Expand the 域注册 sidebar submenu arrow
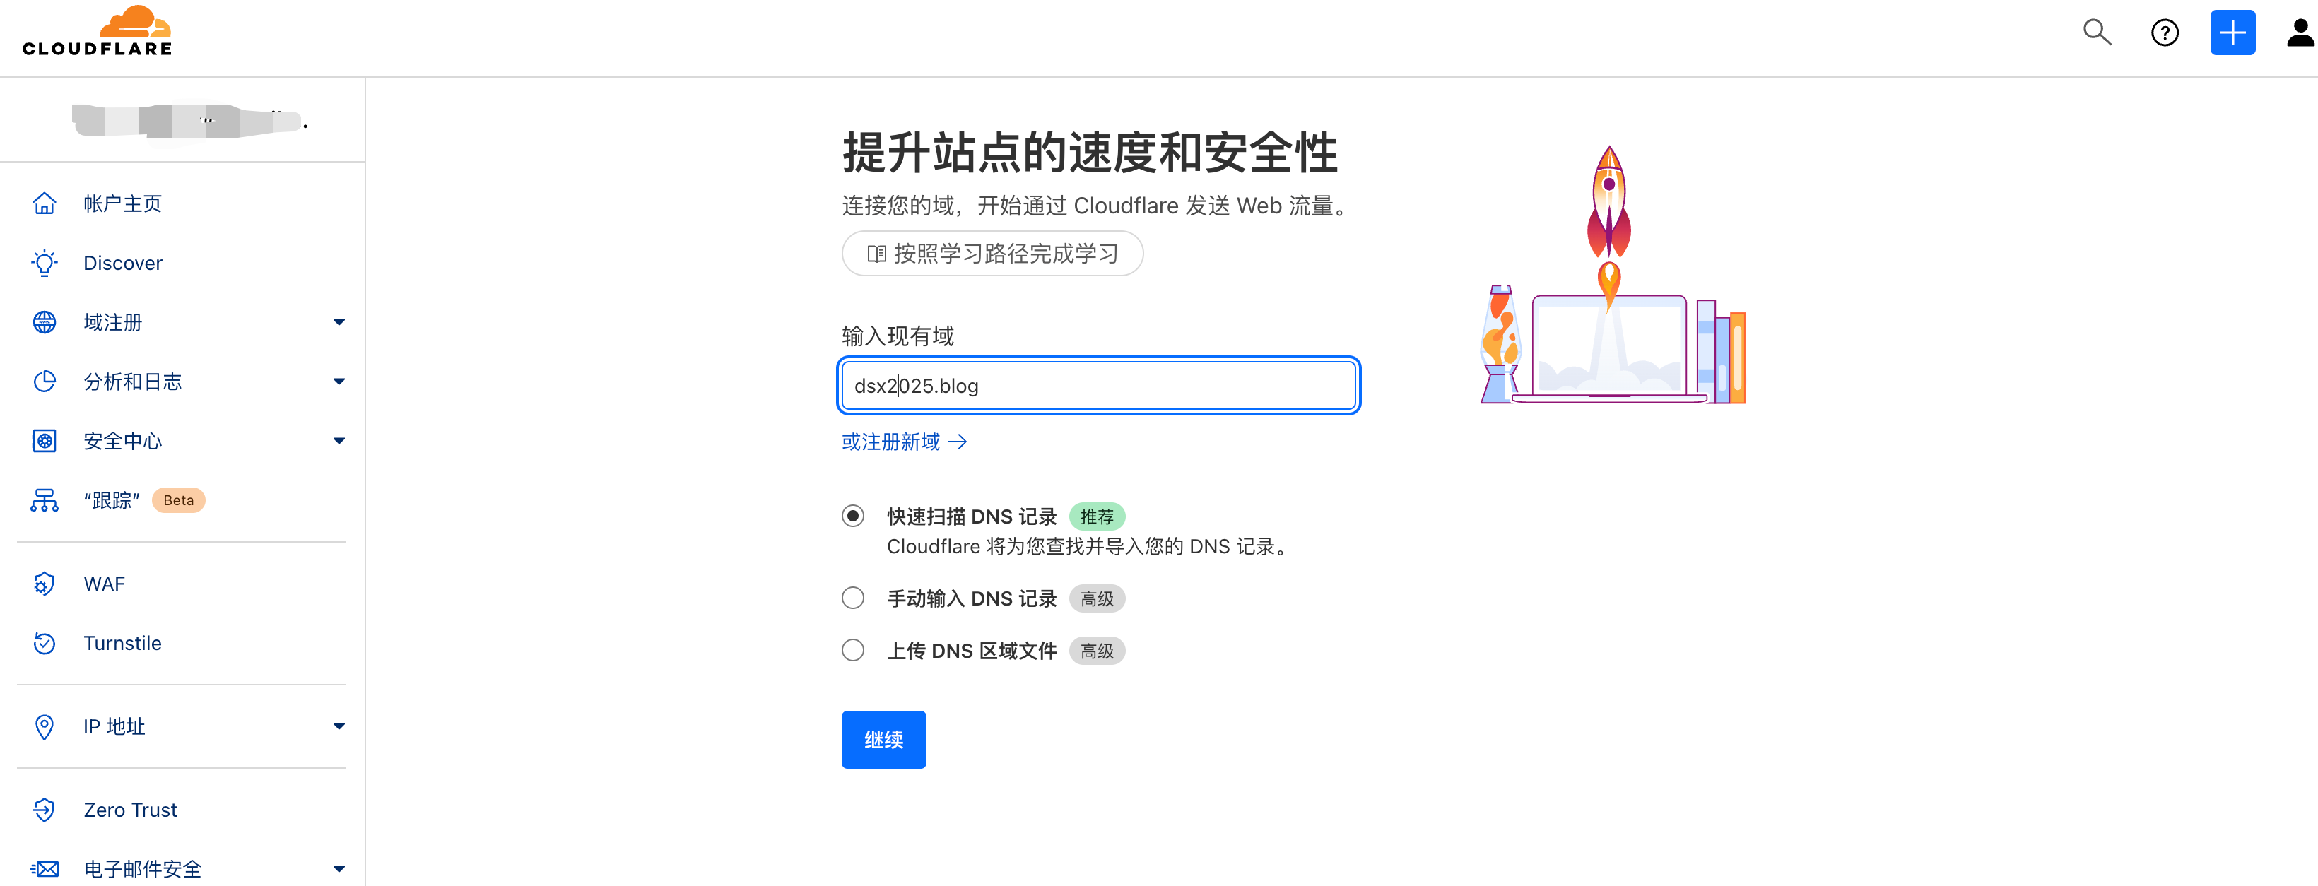Image resolution: width=2318 pixels, height=886 pixels. pos(339,322)
